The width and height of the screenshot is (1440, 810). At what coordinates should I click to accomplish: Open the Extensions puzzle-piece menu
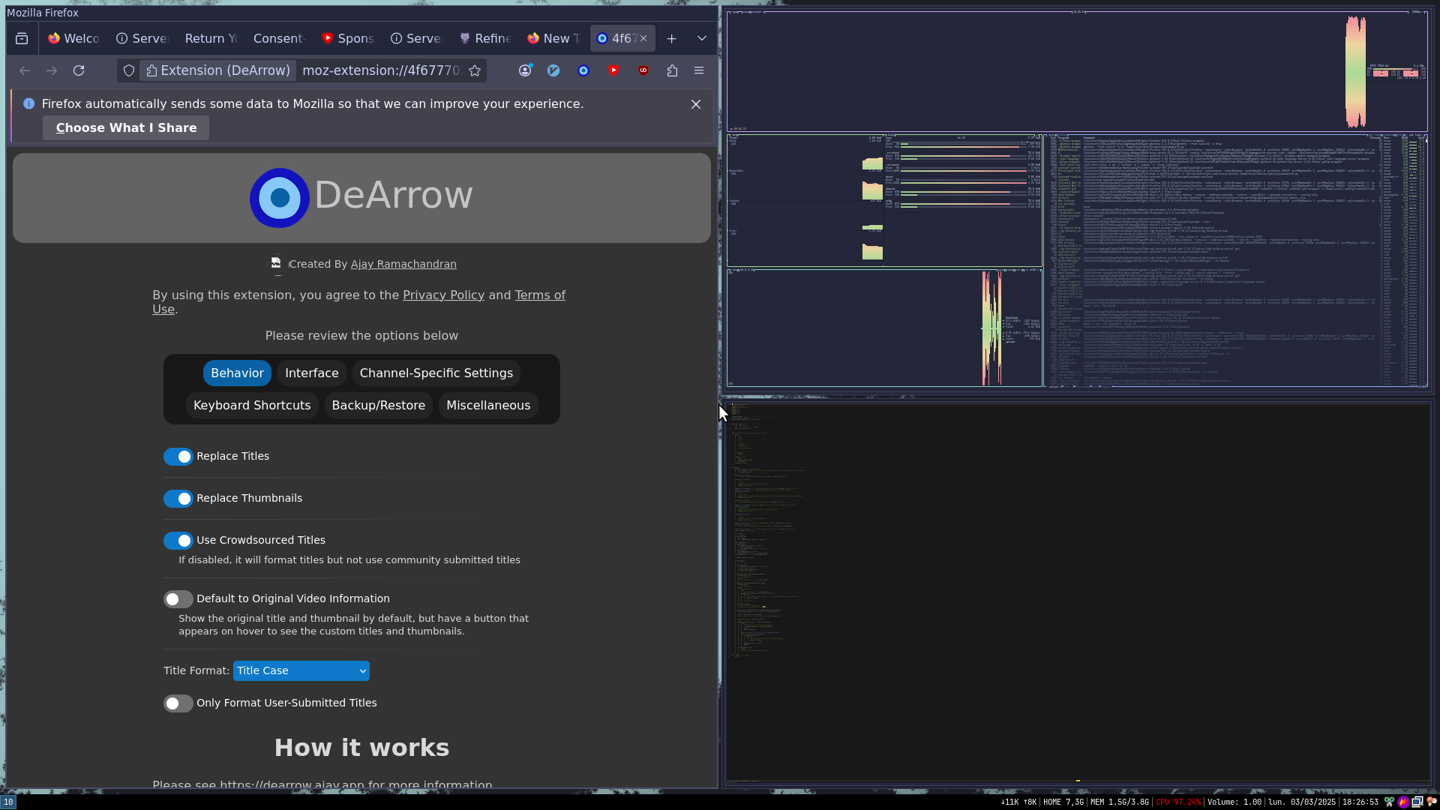click(x=672, y=70)
